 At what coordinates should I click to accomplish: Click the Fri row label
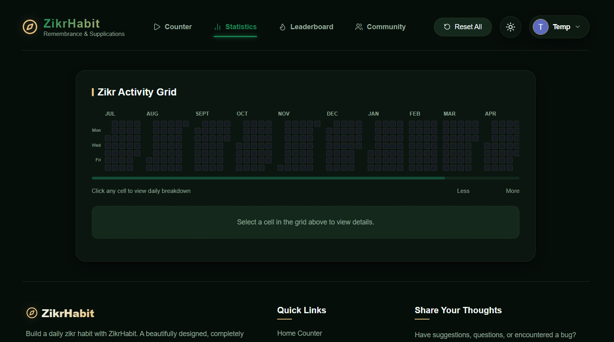pyautogui.click(x=98, y=160)
